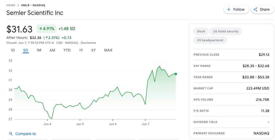Select the MAX range tab
The image size is (275, 140).
108,50
